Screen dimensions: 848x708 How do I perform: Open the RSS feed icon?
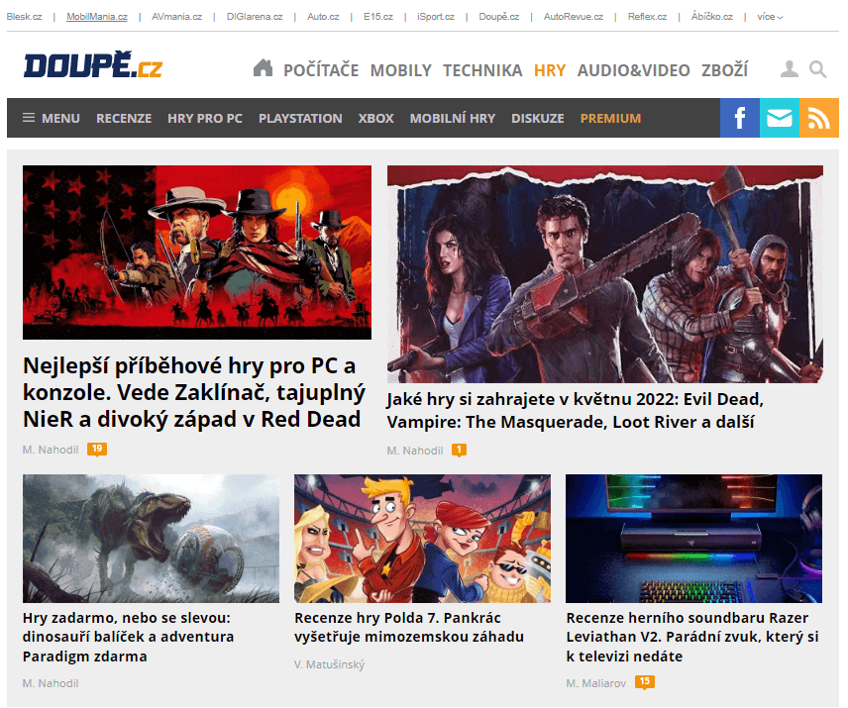pos(819,118)
